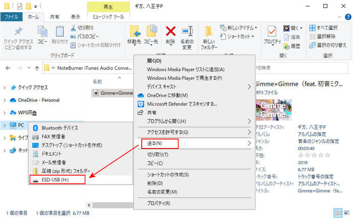353x218 pixels.
Task: Select 圧縮 (zip 形式) フォルダー entry
Action: click(81, 171)
